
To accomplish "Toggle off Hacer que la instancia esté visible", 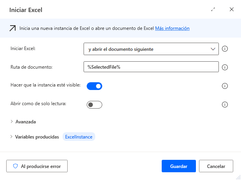I will tap(94, 86).
